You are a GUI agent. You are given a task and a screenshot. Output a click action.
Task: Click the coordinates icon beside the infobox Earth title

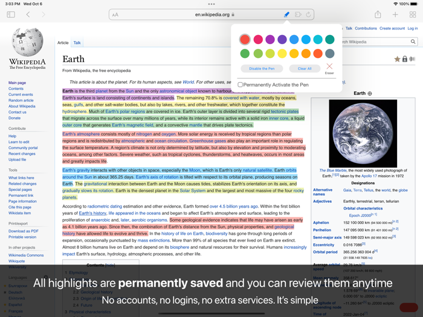tap(370, 94)
